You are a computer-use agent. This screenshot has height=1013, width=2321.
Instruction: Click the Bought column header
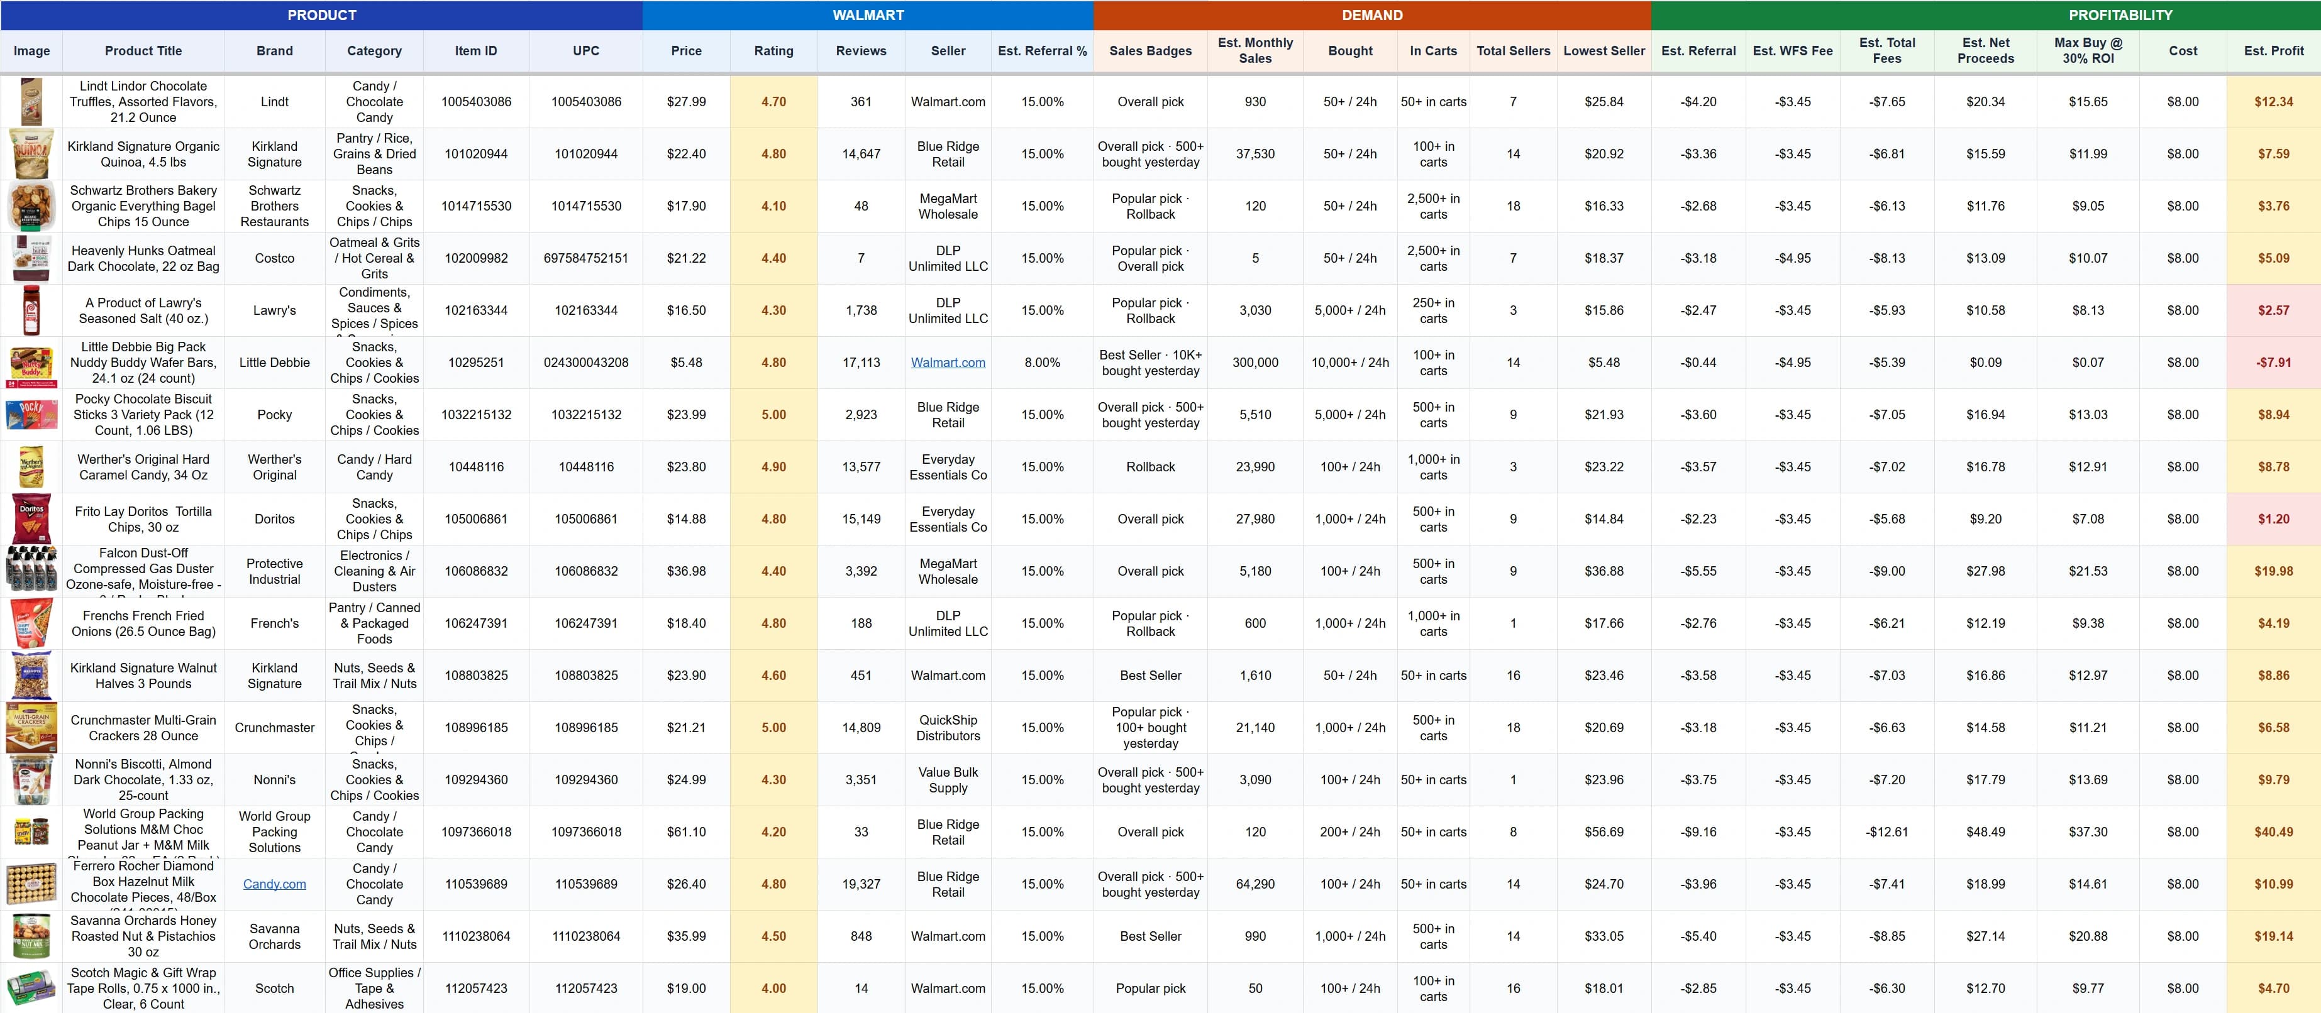tap(1351, 50)
